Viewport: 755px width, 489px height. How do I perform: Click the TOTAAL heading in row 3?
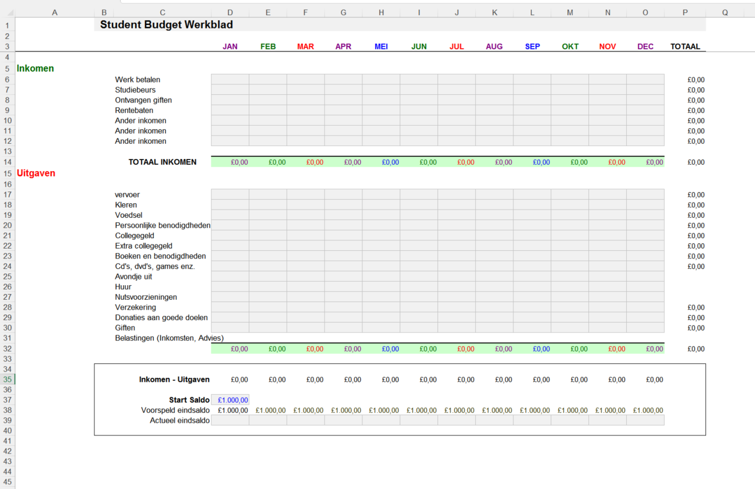pyautogui.click(x=685, y=47)
